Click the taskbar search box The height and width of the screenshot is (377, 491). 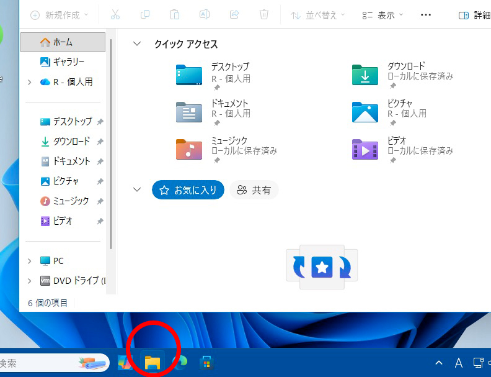point(37,363)
